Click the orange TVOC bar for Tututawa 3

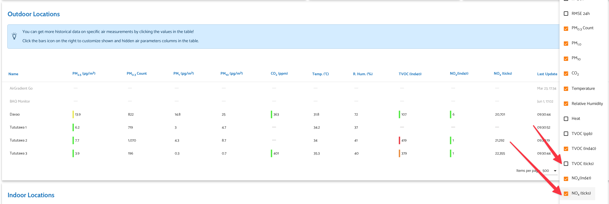[399, 153]
